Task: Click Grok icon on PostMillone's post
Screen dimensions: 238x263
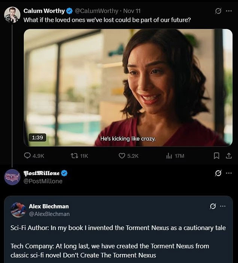Action: click(218, 173)
